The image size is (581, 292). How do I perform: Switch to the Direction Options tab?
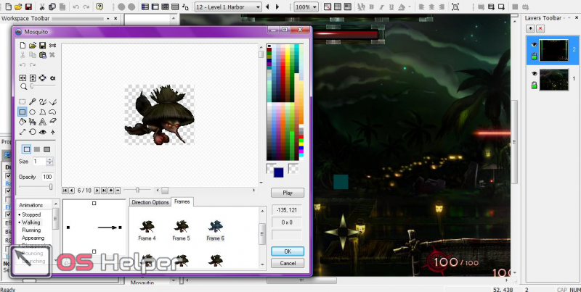150,202
